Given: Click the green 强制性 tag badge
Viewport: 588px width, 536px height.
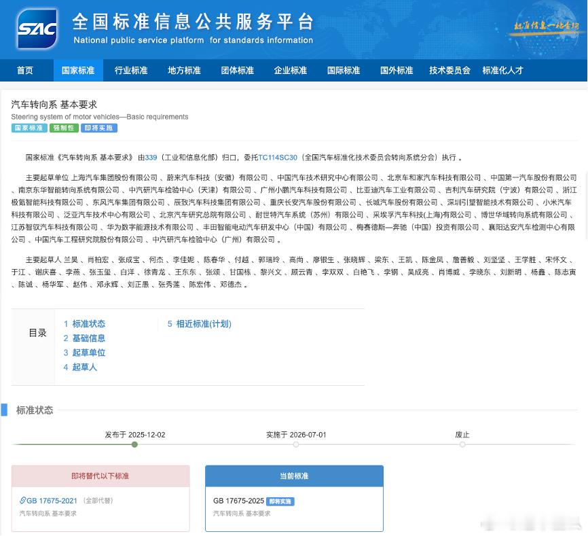Looking at the screenshot, I should click(x=63, y=128).
